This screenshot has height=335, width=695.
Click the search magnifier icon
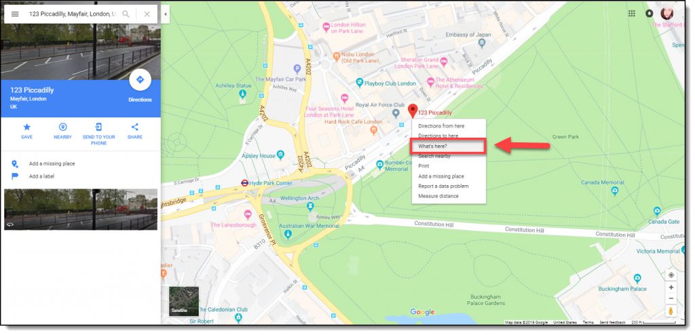tap(126, 14)
